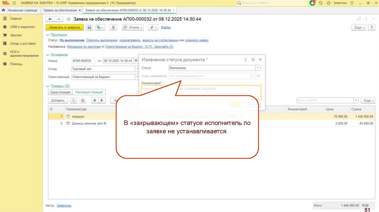Select 'CRM и маркетинг' in sidebar
Screen dimensions: 379x212
(22, 27)
